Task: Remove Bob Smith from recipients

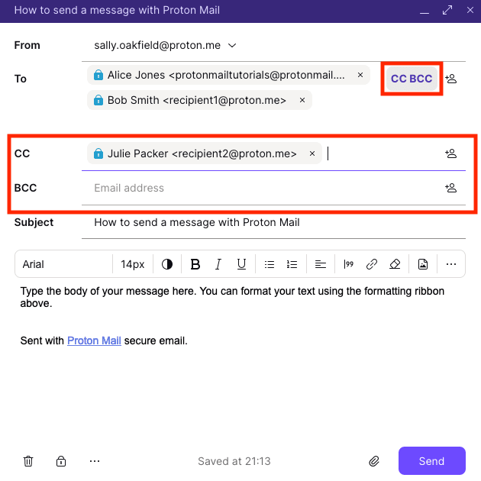Action: [x=302, y=100]
